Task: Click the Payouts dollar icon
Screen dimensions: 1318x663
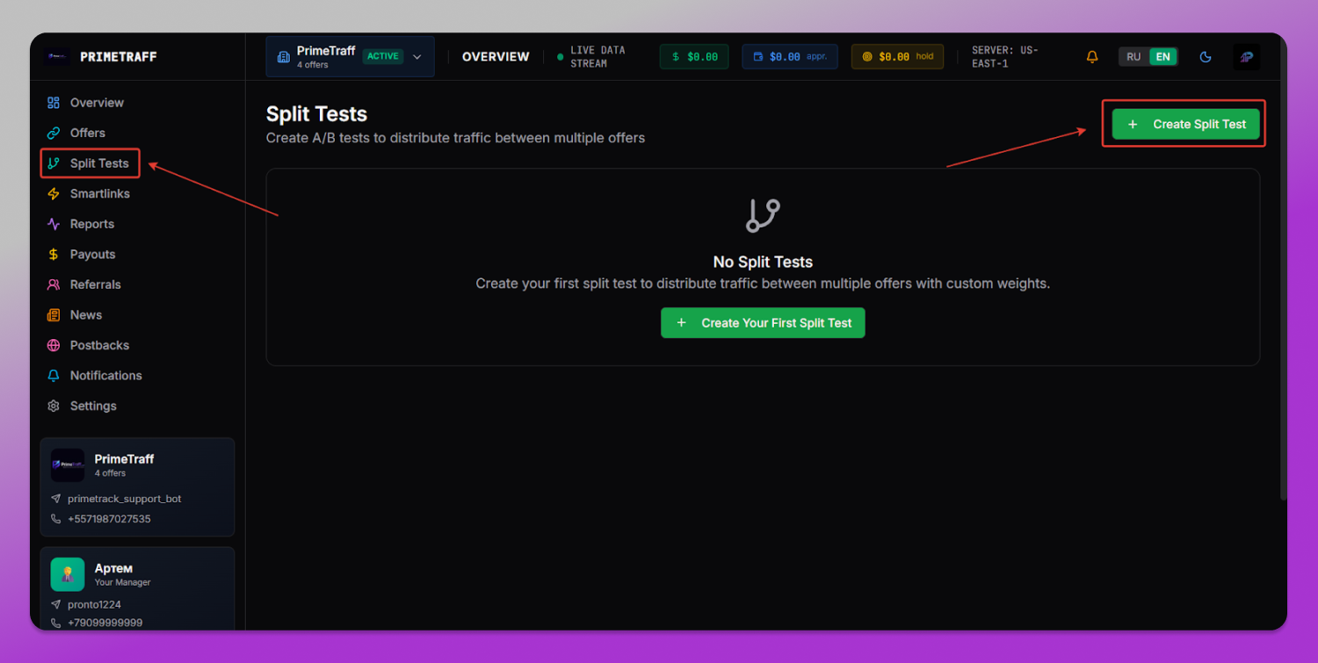Action: (x=54, y=254)
